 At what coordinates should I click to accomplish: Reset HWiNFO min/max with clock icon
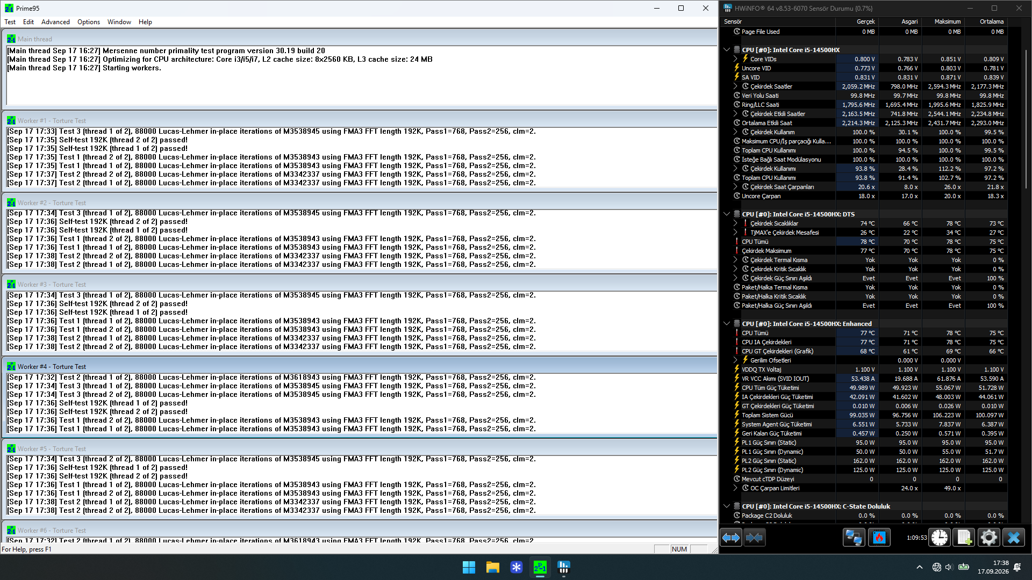coord(940,538)
